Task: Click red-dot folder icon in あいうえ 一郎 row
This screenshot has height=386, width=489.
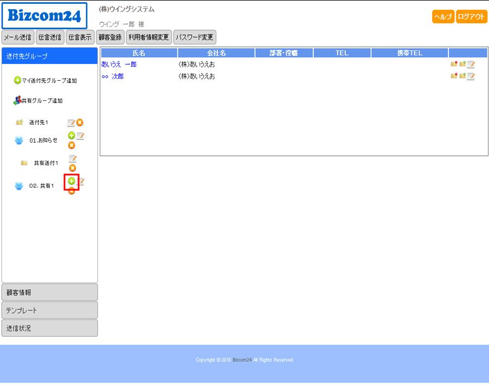Action: (x=454, y=64)
